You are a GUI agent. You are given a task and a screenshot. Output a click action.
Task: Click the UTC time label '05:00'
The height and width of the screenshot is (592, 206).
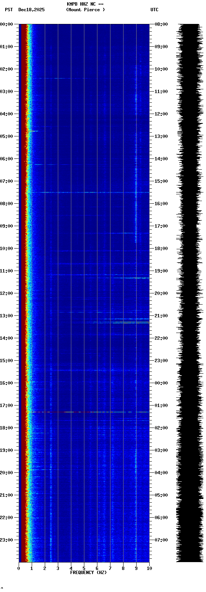161,495
